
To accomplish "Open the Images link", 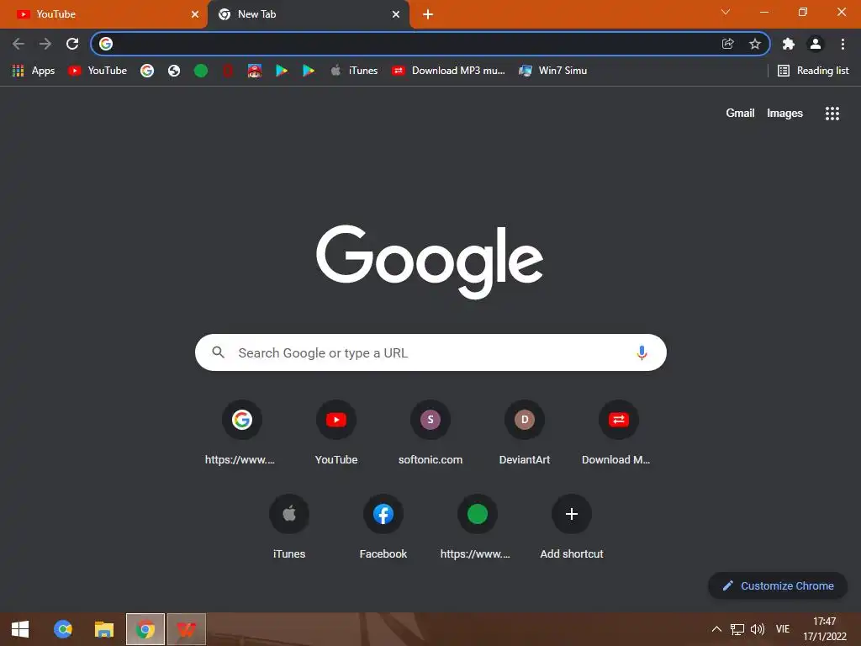I will 784,114.
